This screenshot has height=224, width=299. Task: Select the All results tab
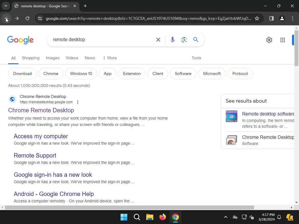click(x=13, y=58)
